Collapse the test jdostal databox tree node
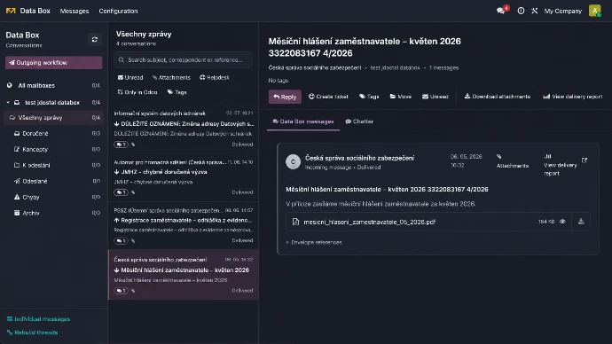 tap(8, 103)
